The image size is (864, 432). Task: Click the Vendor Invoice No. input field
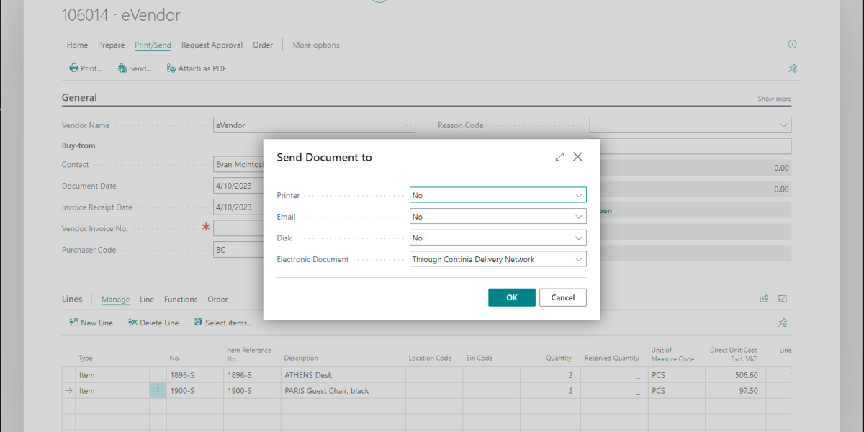(238, 228)
